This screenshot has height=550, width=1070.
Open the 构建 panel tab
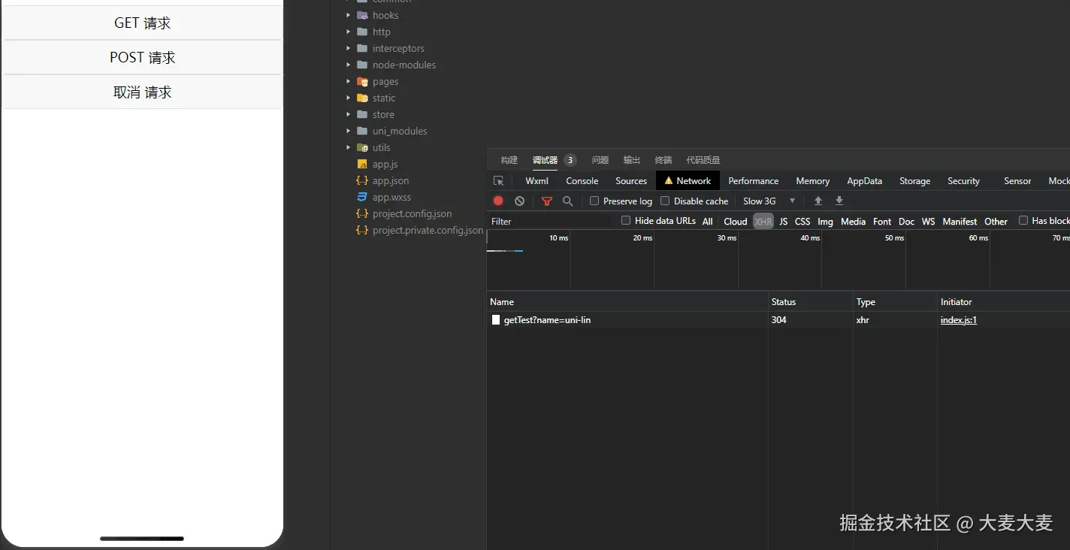point(509,160)
